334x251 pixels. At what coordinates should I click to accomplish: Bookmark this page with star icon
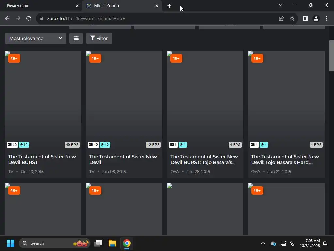(x=292, y=19)
